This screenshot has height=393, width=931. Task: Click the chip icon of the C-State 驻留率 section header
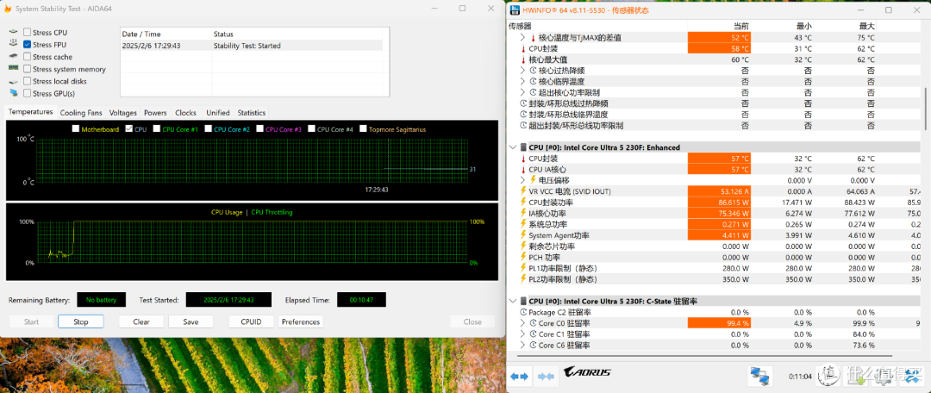pos(523,301)
